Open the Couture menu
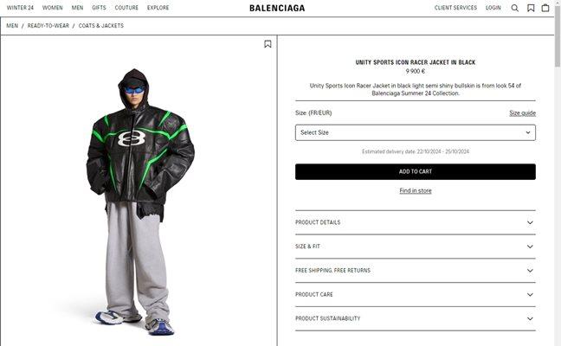561x346 pixels. pos(126,8)
